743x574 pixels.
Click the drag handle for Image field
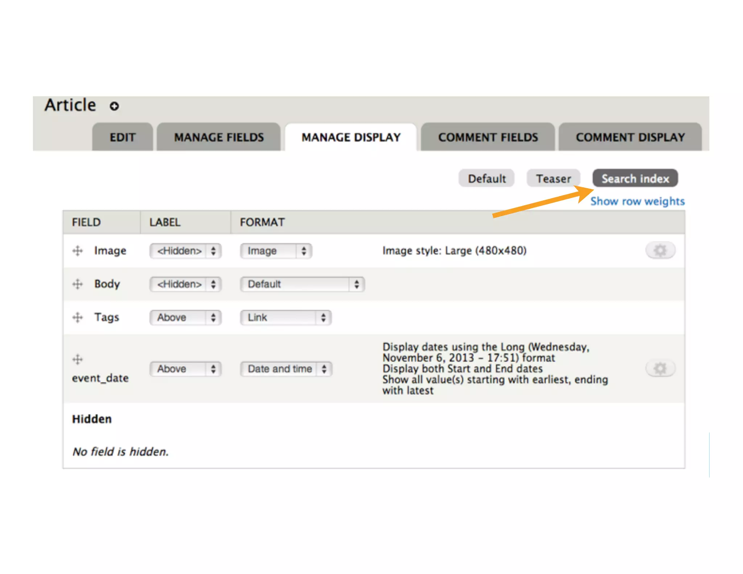point(77,251)
